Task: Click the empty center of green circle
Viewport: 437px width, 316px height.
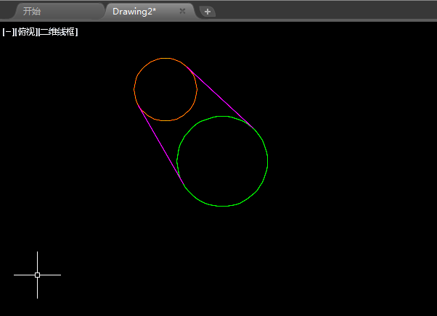Action: click(x=222, y=162)
